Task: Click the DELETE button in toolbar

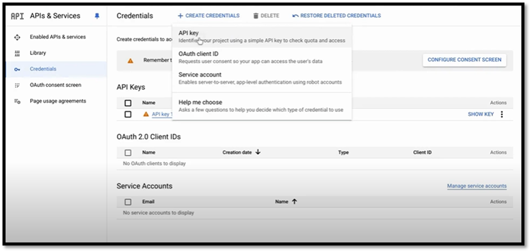Action: pyautogui.click(x=266, y=16)
